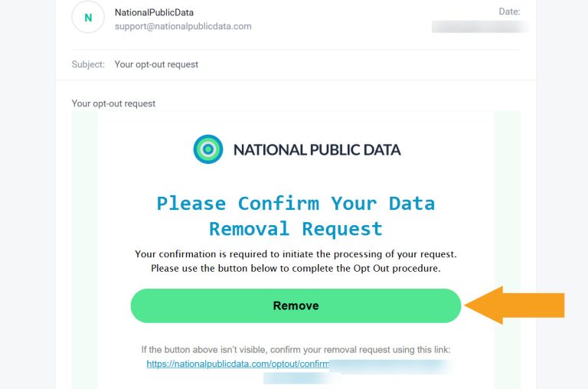This screenshot has width=588, height=389.
Task: Click the "Please Confirm Your Data" heading line
Action: [296, 204]
